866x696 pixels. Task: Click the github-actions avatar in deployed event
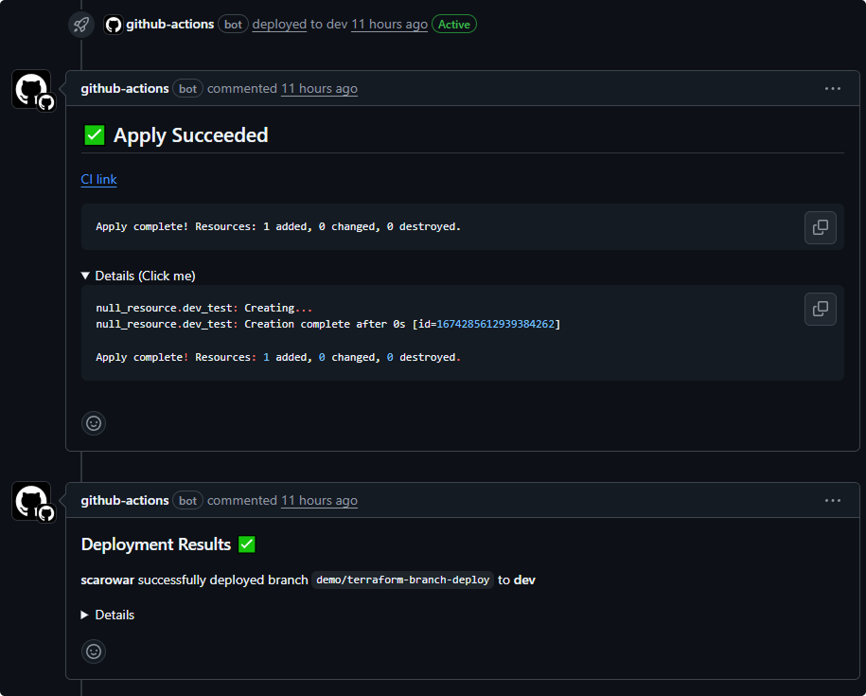114,25
